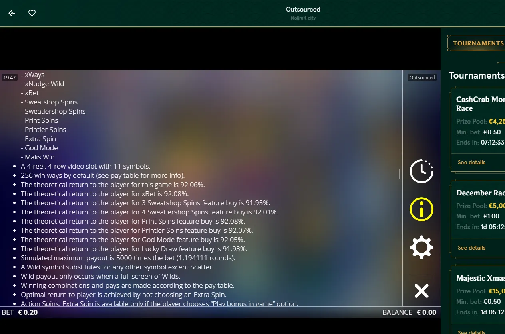505x334 pixels.
Task: Close the game info panel
Action: coord(421,291)
